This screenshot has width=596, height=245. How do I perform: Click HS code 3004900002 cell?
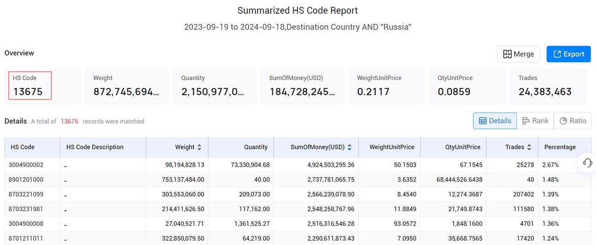[27, 165]
